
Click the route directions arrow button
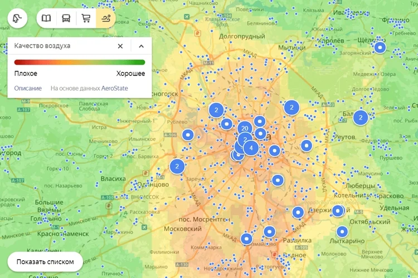coord(17,18)
